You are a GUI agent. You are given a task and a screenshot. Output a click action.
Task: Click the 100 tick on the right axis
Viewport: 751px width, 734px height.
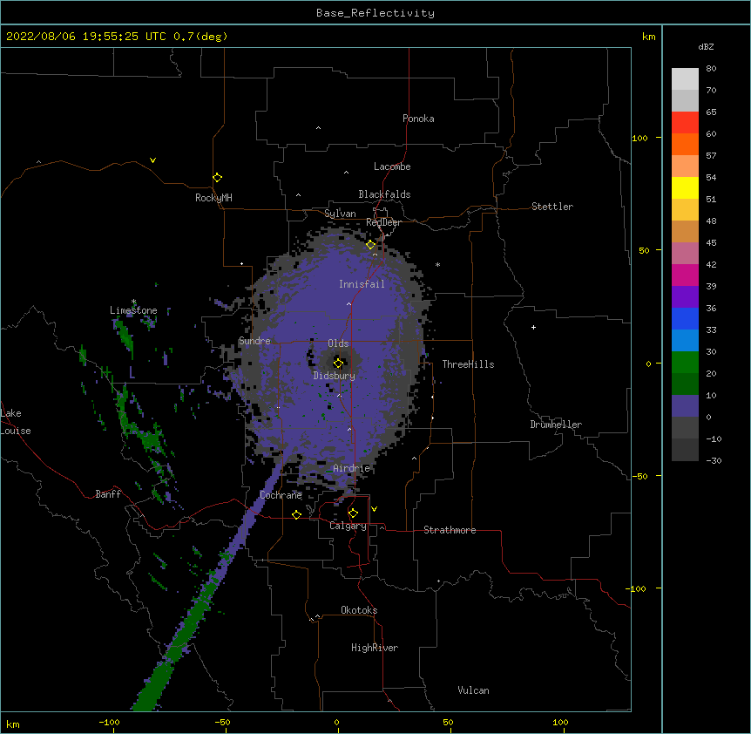(x=639, y=138)
